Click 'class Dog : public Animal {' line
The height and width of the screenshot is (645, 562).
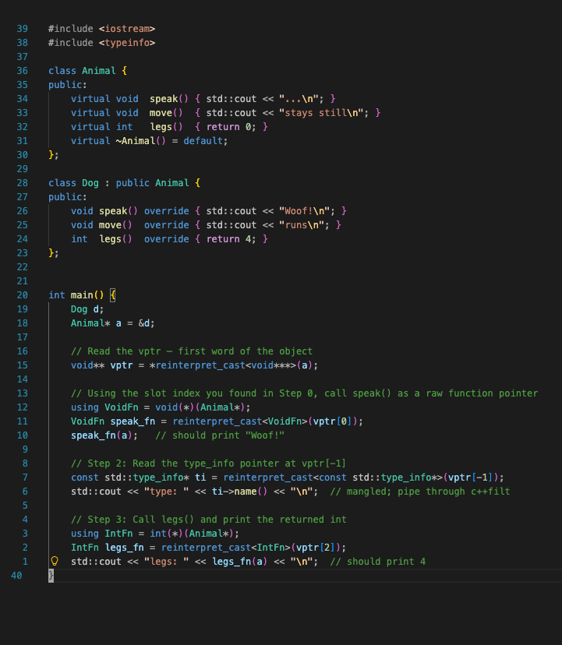click(x=125, y=183)
